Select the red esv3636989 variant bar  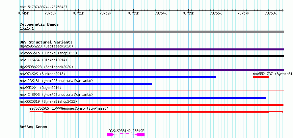click(156, 112)
